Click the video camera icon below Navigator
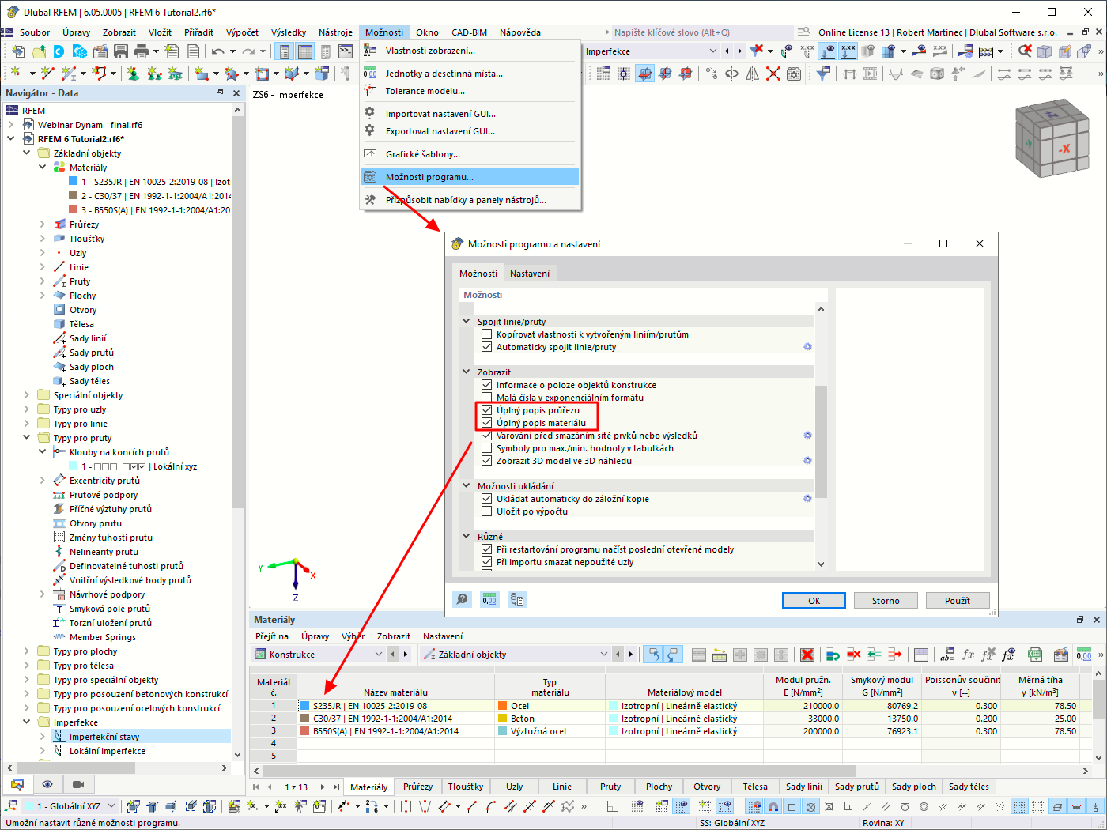1107x830 pixels. point(77,784)
